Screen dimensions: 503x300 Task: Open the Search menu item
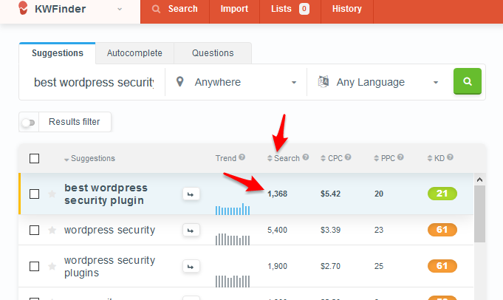[175, 9]
